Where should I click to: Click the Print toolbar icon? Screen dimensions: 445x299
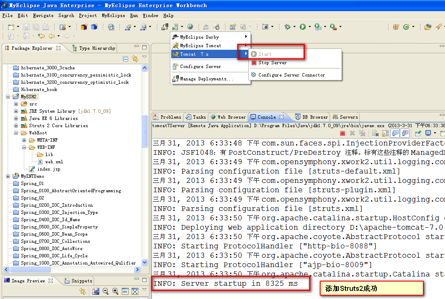coord(46,27)
